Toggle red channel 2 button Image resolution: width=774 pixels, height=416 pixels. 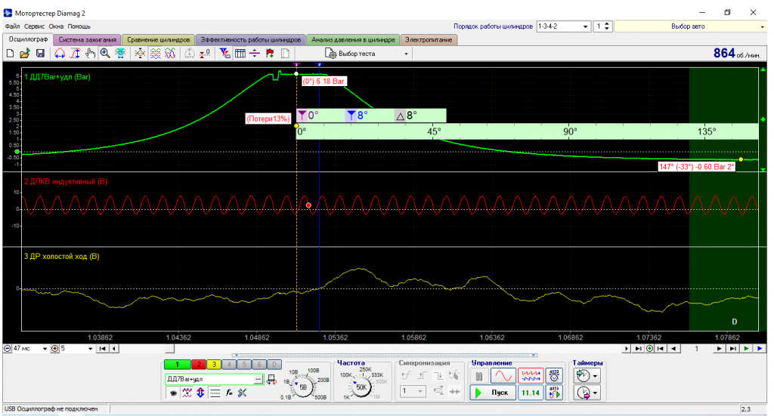[x=199, y=365]
